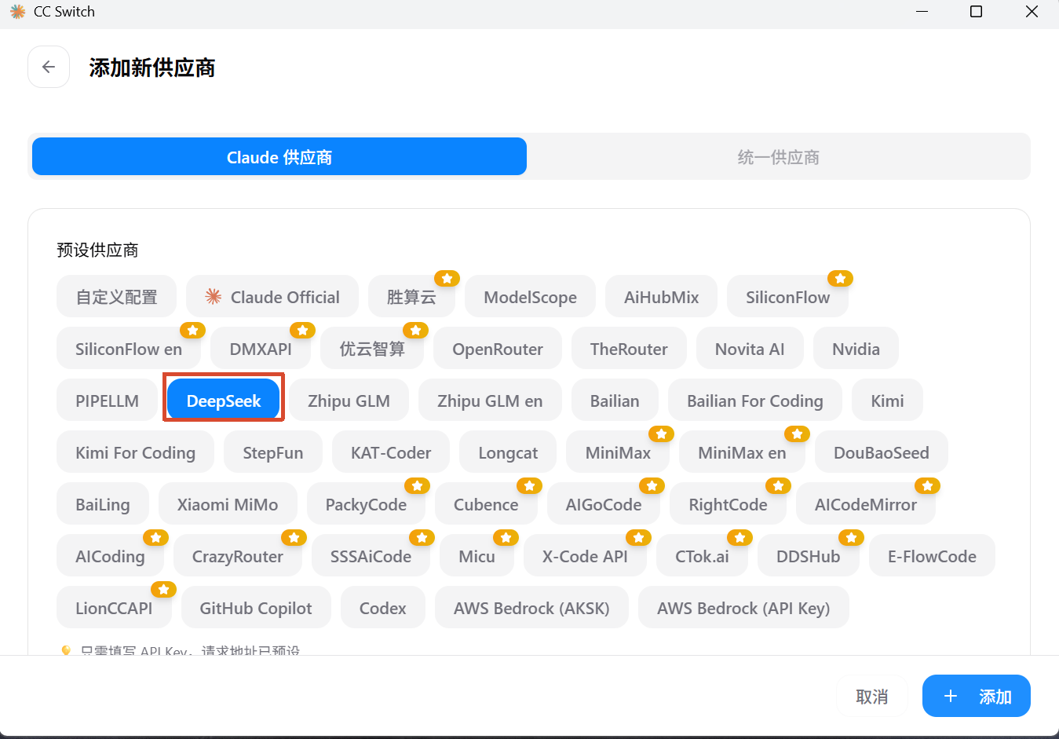Screen dimensions: 1059x739
Task: Click the 添加 button to add provider
Action: (976, 696)
